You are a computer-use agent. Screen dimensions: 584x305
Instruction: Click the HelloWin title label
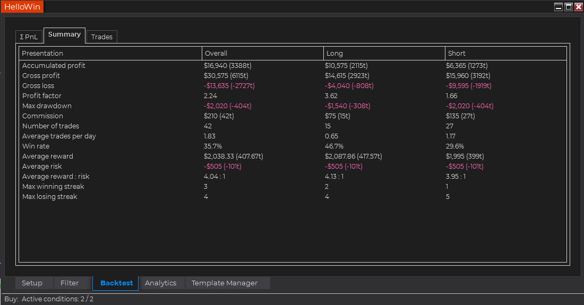coord(22,7)
